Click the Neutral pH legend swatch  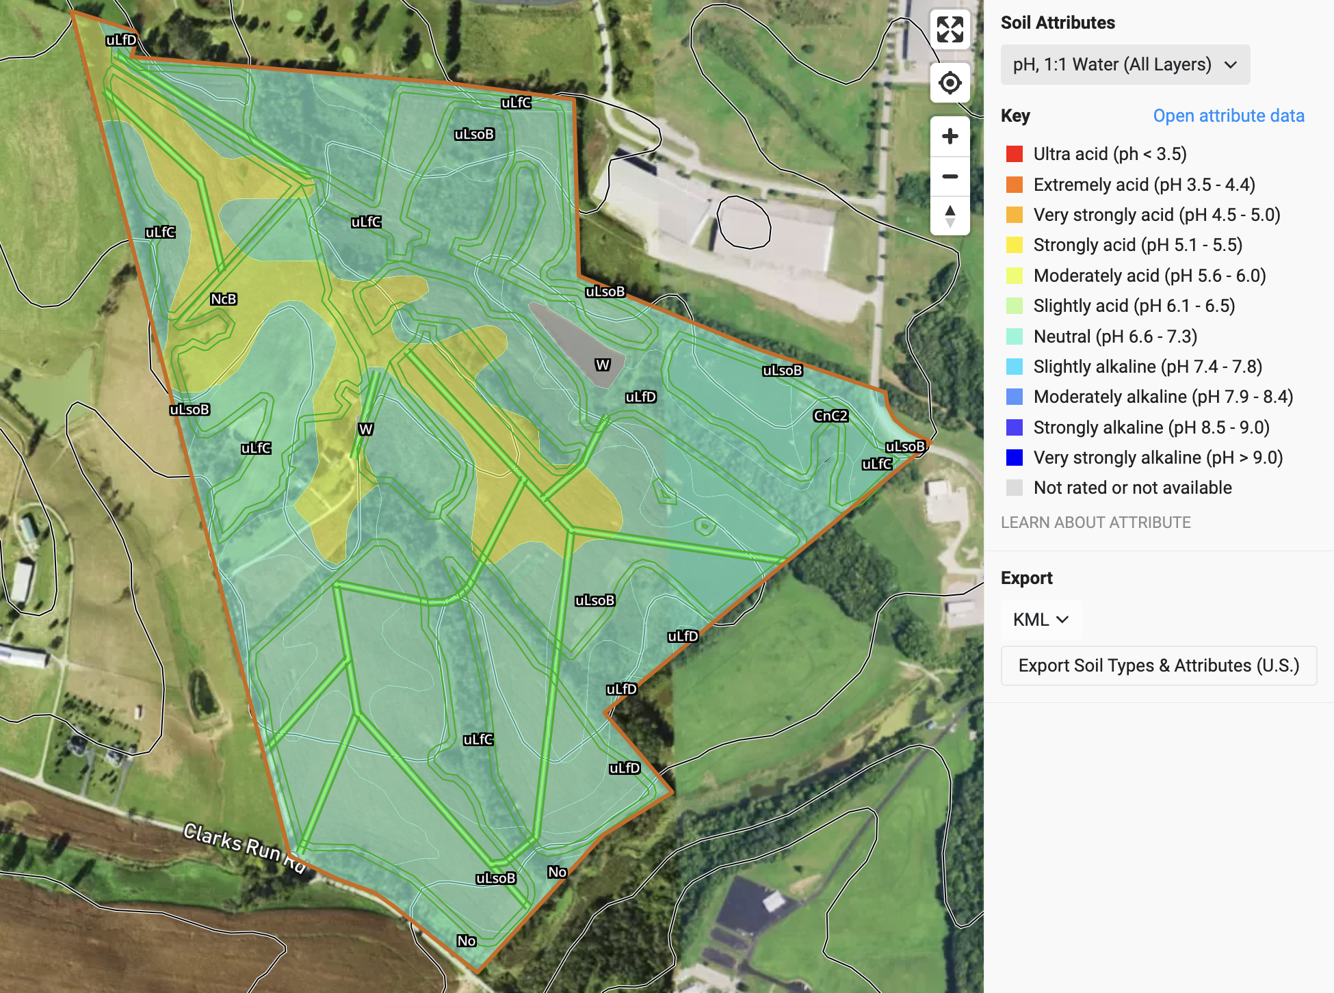click(x=1015, y=336)
